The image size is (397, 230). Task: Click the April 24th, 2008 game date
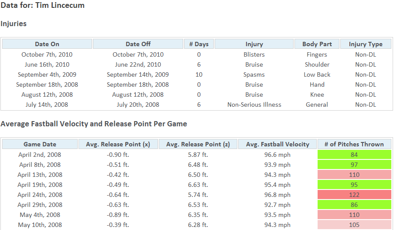click(x=40, y=195)
